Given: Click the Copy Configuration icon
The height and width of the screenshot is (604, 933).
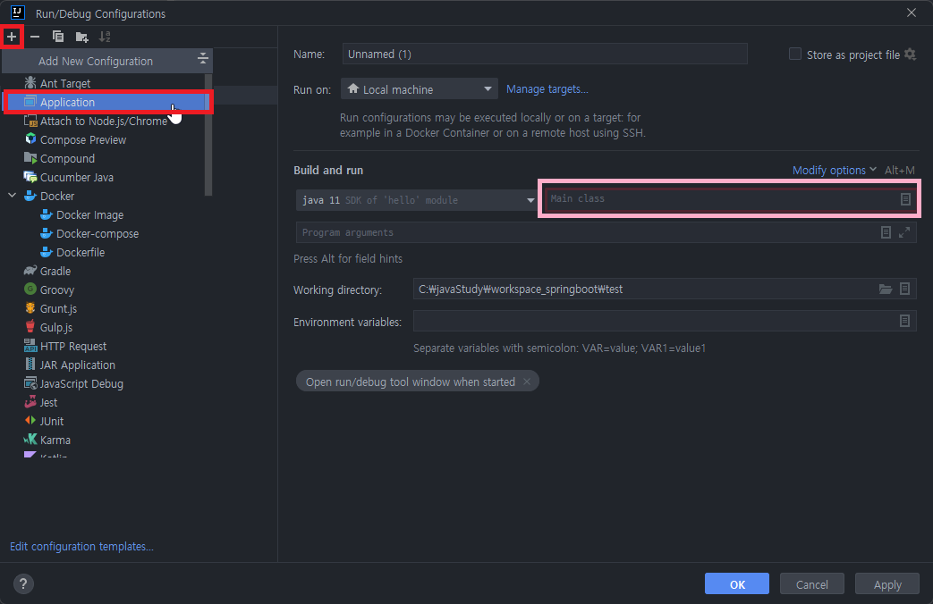Looking at the screenshot, I should pyautogui.click(x=58, y=37).
